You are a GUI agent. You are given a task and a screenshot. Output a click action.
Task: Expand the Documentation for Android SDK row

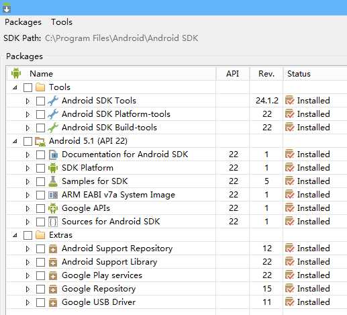pos(28,154)
